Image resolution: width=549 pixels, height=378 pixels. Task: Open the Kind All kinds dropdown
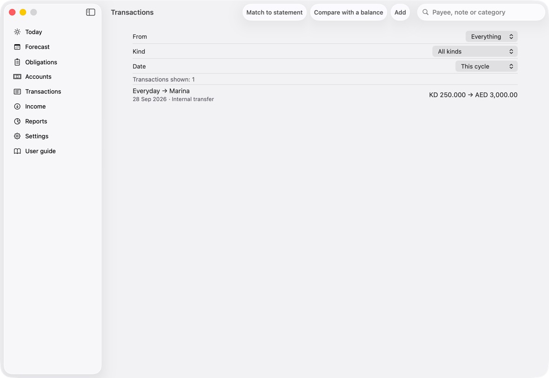coord(475,52)
